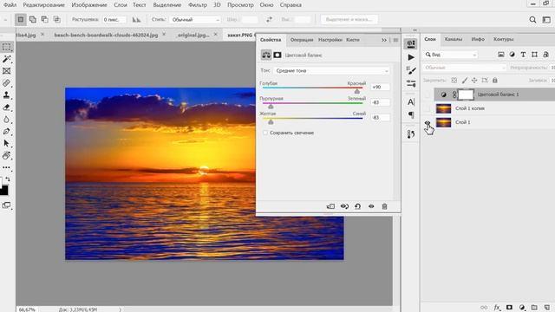Open the Стиль dropdown set to Обычный
The height and width of the screenshot is (312, 555).
pyautogui.click(x=195, y=19)
